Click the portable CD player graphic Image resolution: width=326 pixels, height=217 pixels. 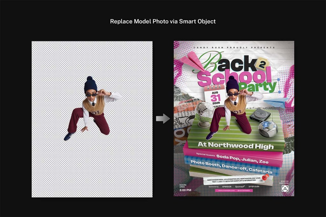(260, 115)
